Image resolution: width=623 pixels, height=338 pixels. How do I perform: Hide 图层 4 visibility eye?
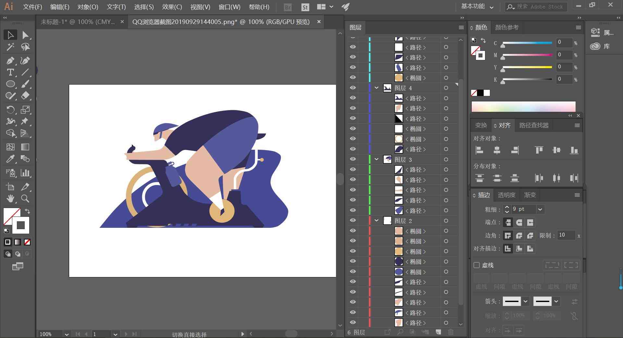click(353, 88)
